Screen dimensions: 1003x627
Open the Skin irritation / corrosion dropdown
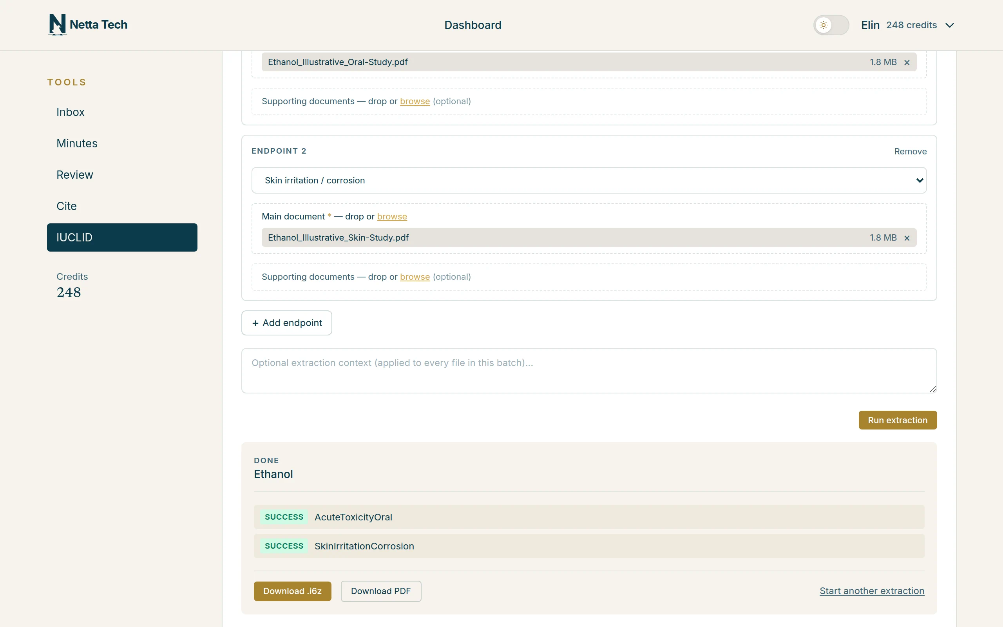[589, 180]
